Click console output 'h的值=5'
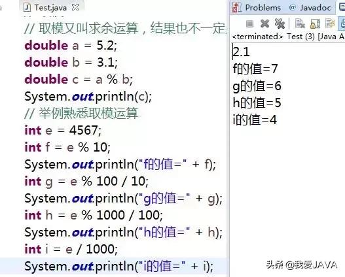Image resolution: width=345 pixels, height=277 pixels. click(257, 103)
